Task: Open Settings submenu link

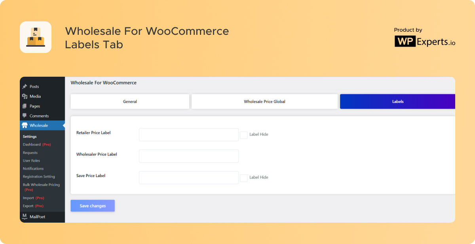Action: tap(30, 136)
